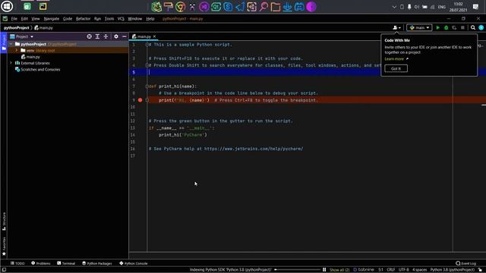The height and width of the screenshot is (273, 486).
Task: Expand all in Project panel
Action: (x=97, y=36)
